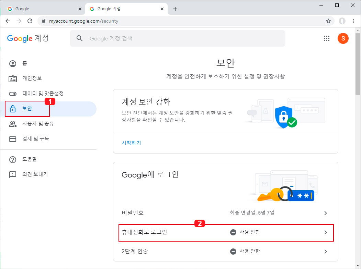Screen dimensions: 361x269
Task: Click the padlock site info icon
Action: click(x=44, y=21)
